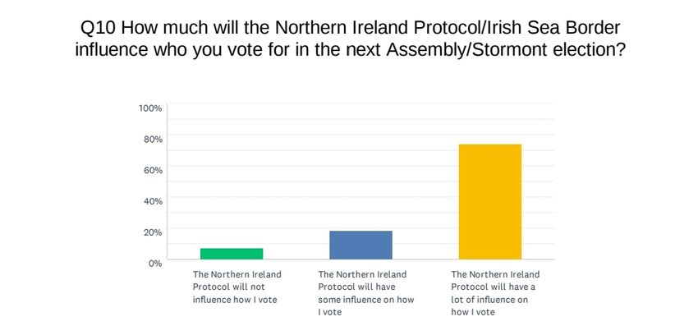Click the 40% y-axis label

point(153,201)
